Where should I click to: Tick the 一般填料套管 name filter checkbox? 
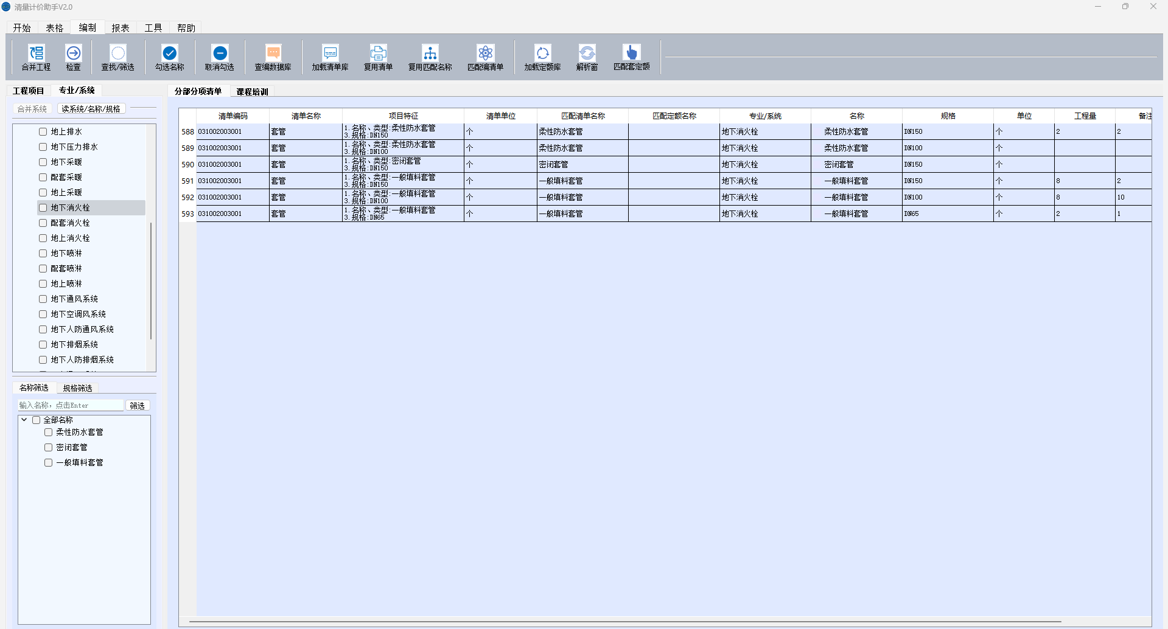coord(49,462)
